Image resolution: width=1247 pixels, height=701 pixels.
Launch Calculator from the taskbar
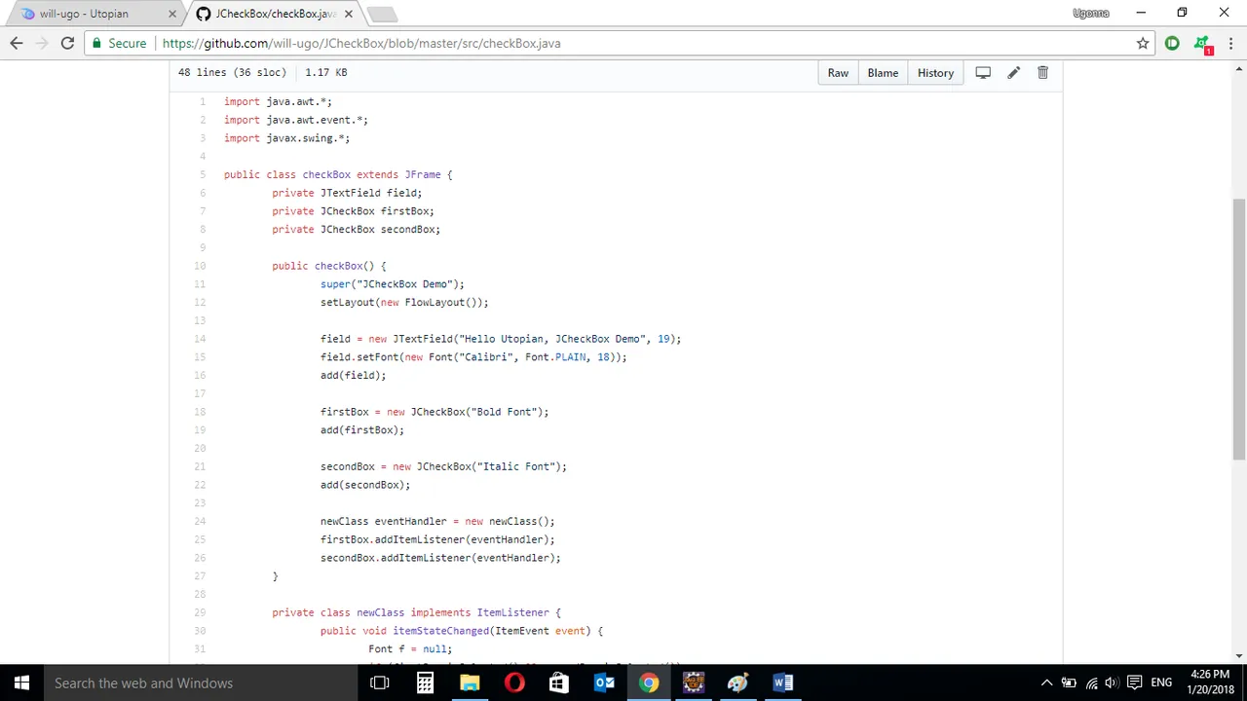(425, 683)
